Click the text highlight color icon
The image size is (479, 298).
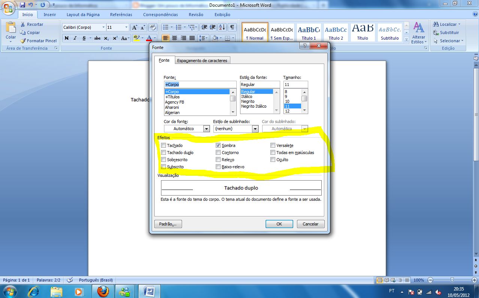[x=136, y=38]
